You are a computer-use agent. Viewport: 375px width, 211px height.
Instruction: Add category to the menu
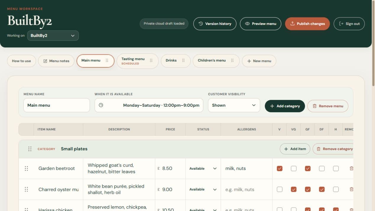(285, 106)
